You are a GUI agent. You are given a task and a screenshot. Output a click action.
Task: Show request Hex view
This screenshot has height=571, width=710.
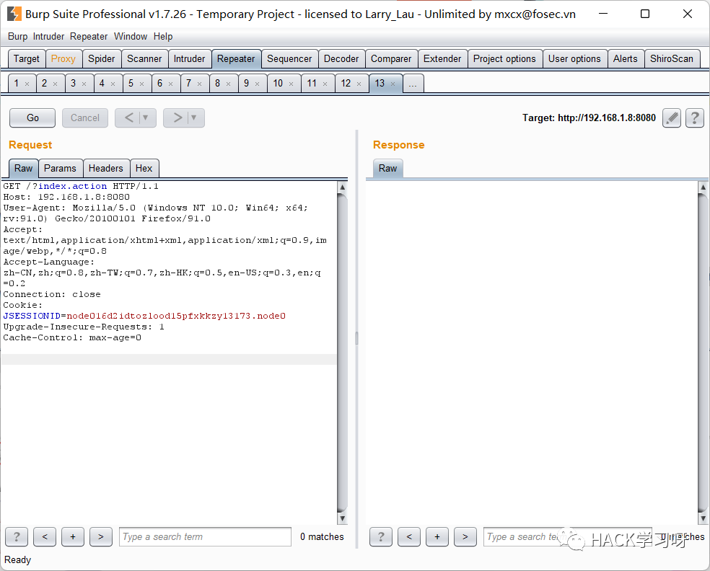point(144,168)
